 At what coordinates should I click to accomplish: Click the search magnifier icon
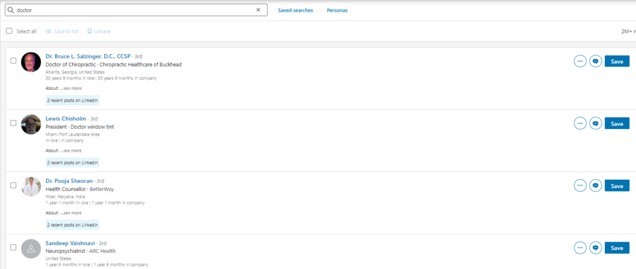[11, 11]
